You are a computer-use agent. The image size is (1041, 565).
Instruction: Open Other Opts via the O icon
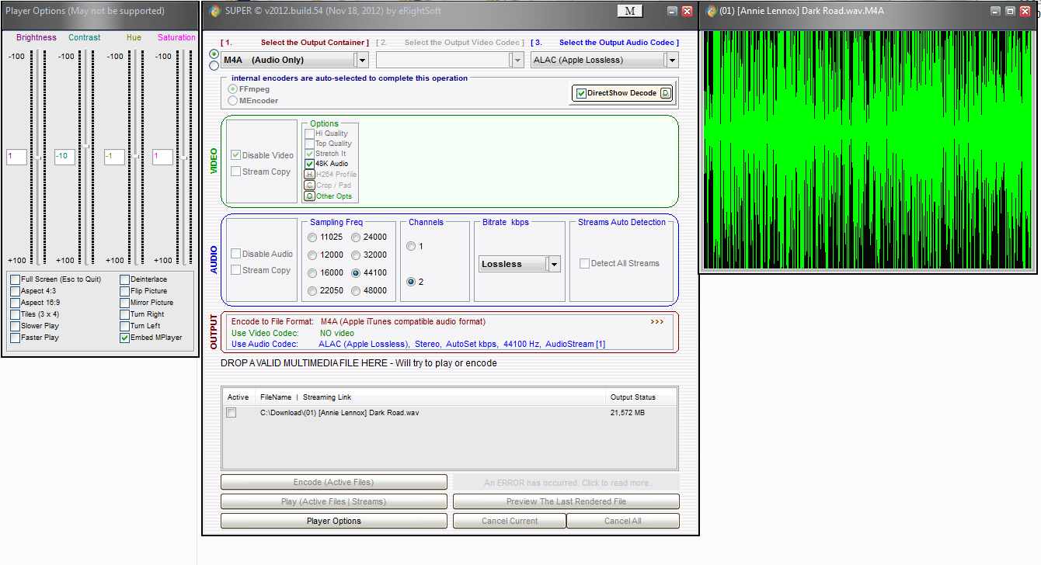[x=309, y=196]
